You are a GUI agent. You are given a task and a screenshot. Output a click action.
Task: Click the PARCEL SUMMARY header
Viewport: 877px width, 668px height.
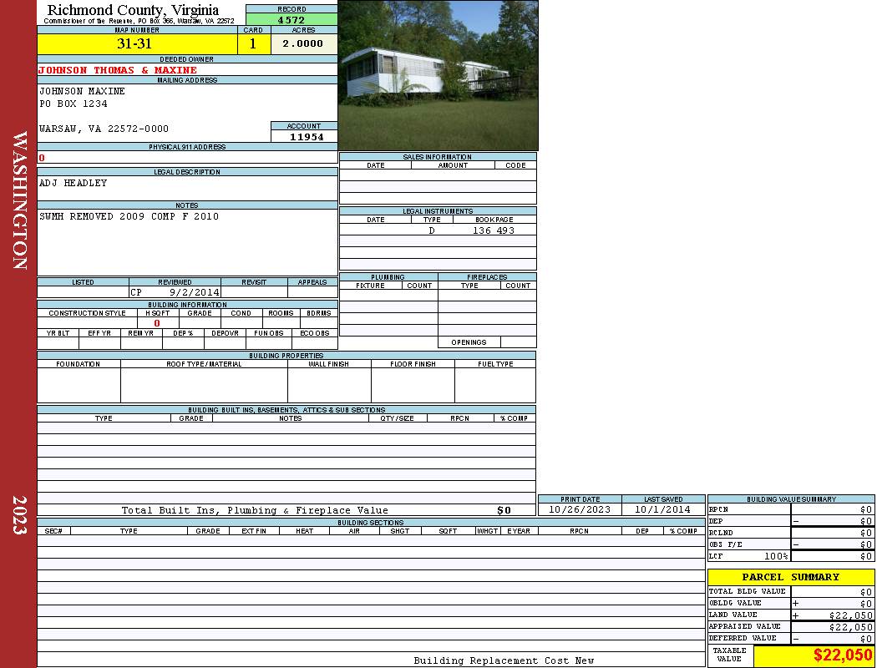click(x=791, y=577)
